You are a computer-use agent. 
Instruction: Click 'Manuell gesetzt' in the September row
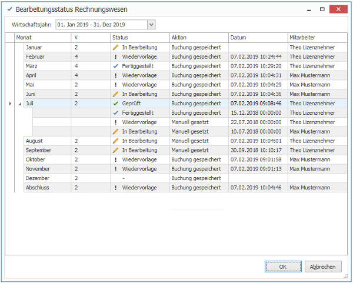(x=190, y=150)
